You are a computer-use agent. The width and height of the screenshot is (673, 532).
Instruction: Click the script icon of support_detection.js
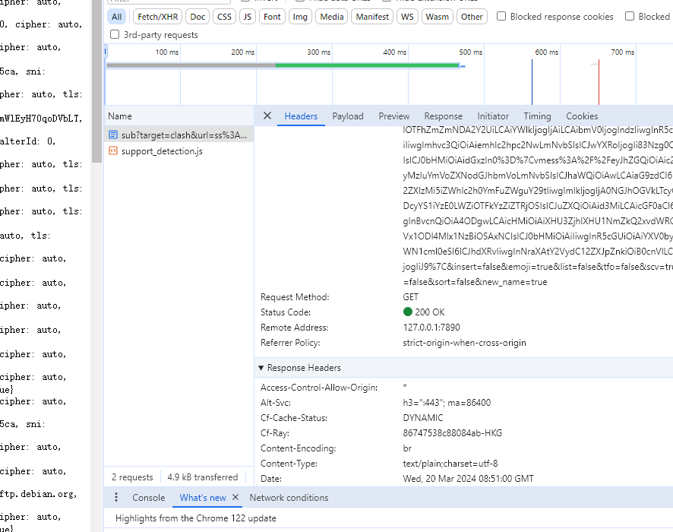113,150
